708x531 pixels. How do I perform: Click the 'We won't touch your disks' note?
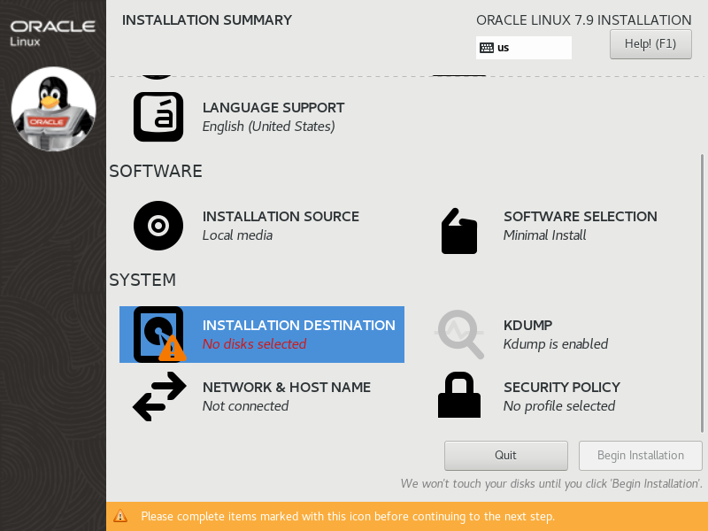(x=551, y=483)
